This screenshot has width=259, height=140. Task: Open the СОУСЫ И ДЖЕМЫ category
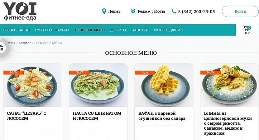click(169, 30)
